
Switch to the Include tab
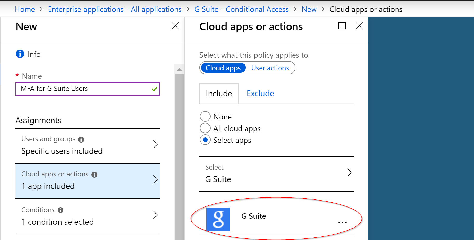[219, 94]
